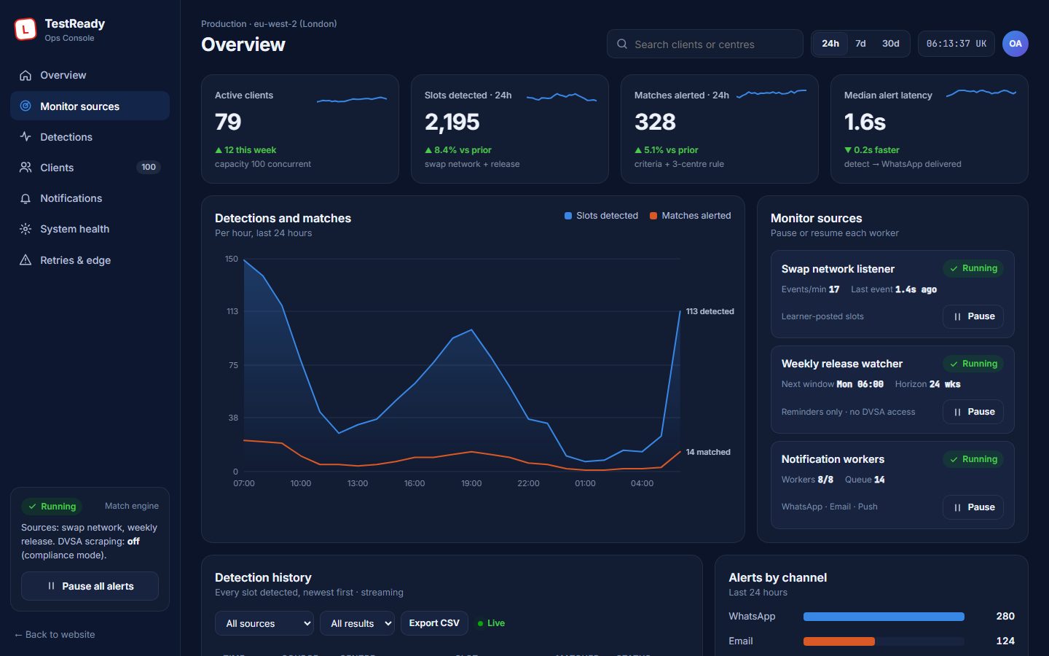The height and width of the screenshot is (656, 1049).
Task: Click the Email alerts progress bar
Action: tap(884, 641)
